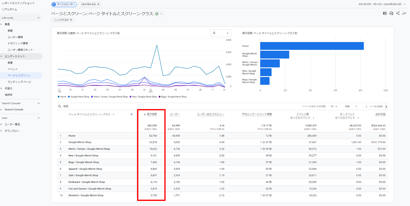Toggle Men's / Unisex legend series
Screen dimensions: 410x206
pos(109,97)
